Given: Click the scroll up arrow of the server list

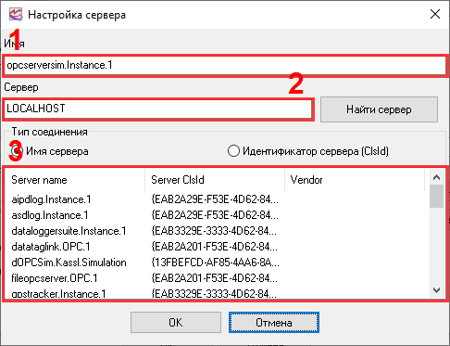Looking at the screenshot, I should click(x=436, y=177).
